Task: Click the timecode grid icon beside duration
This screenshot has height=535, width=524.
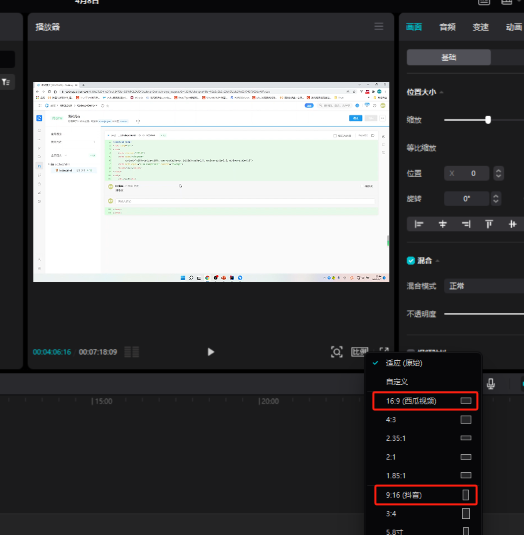Action: coord(131,352)
